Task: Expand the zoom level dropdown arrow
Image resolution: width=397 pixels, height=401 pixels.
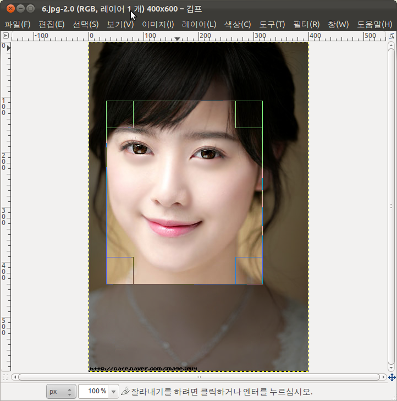Action: pyautogui.click(x=113, y=391)
